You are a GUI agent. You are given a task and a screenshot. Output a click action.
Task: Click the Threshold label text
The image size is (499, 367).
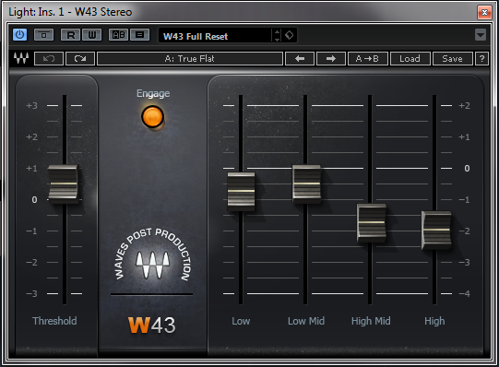(x=54, y=321)
